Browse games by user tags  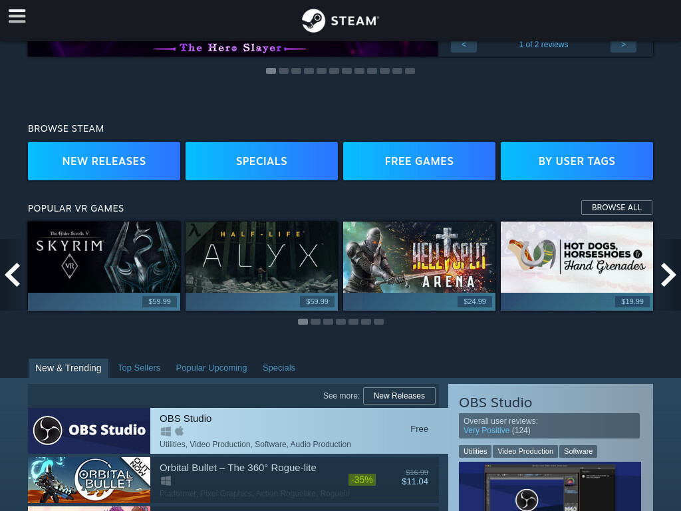coord(577,161)
